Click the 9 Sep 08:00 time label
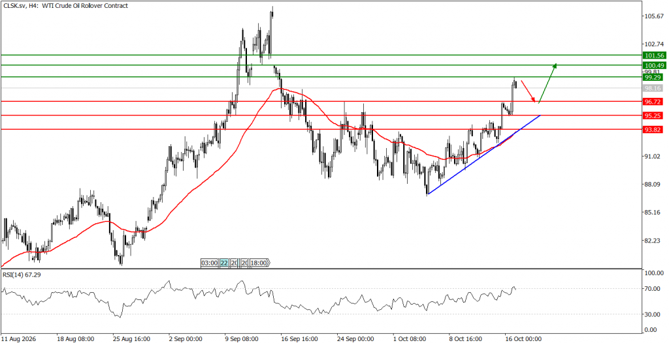The image size is (669, 345). click(x=242, y=339)
